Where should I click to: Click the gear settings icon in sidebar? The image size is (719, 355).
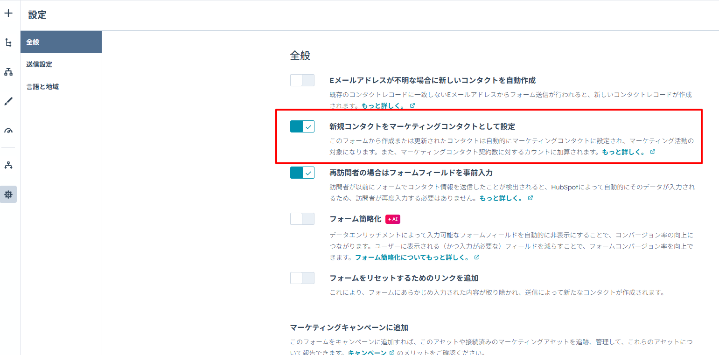(8, 195)
